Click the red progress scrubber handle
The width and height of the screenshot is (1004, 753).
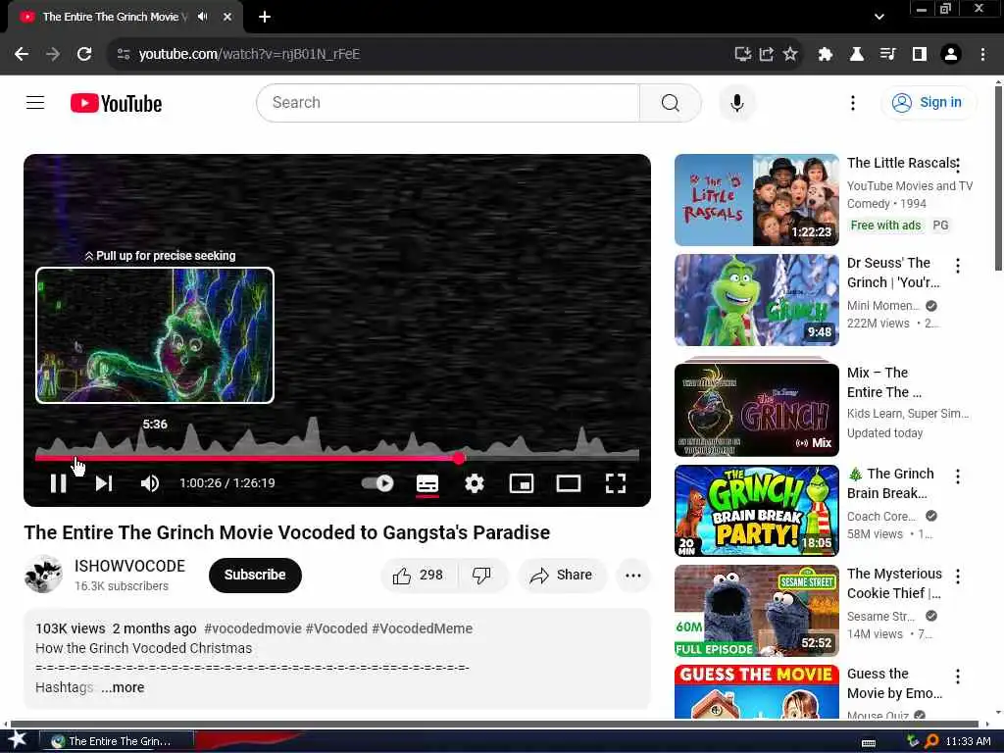click(459, 457)
